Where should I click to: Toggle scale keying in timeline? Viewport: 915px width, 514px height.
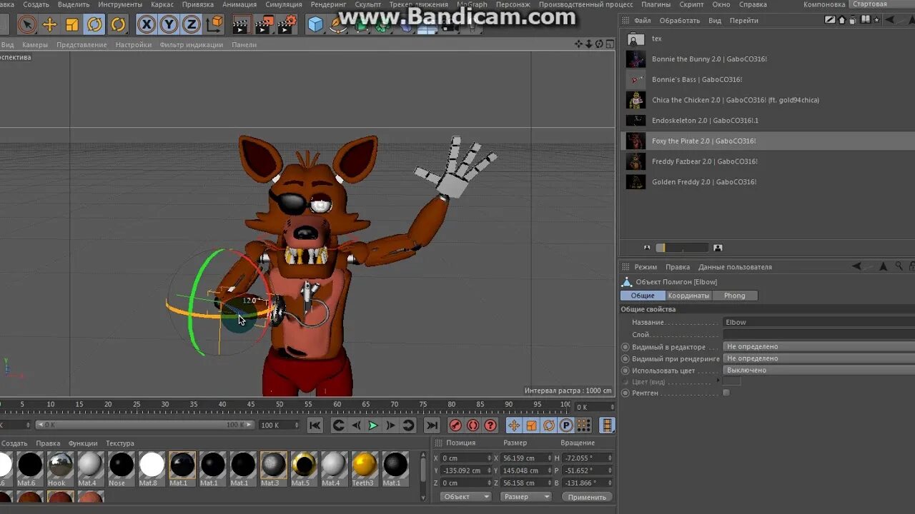[531, 425]
